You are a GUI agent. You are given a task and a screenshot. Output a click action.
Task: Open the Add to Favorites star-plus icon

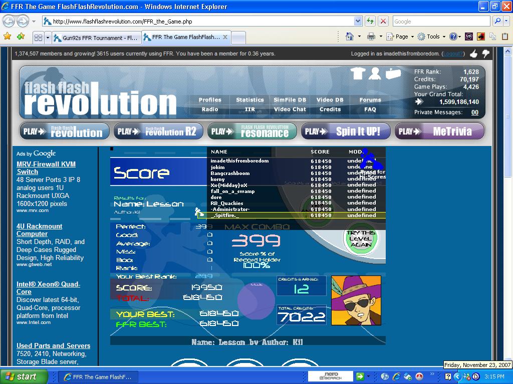click(21, 36)
